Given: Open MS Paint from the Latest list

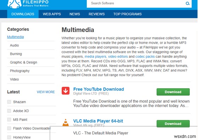Looking at the screenshot, I should [x=20, y=120].
